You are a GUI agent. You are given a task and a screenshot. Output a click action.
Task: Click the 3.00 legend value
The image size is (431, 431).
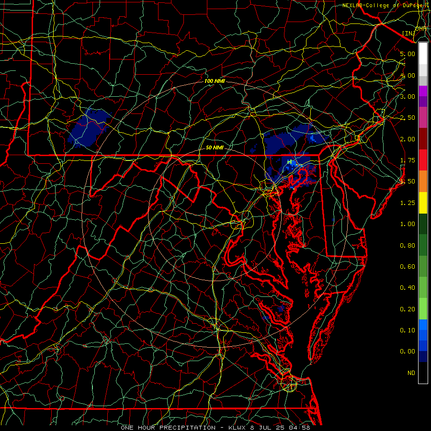[x=408, y=96]
